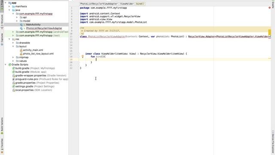Image resolution: width=275 pixels, height=155 pixels.
Task: Expand the api package
Action: [17, 17]
